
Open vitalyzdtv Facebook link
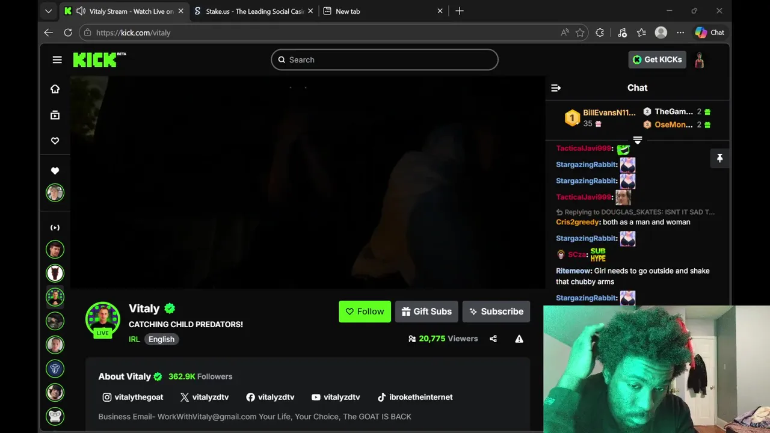[x=270, y=397]
